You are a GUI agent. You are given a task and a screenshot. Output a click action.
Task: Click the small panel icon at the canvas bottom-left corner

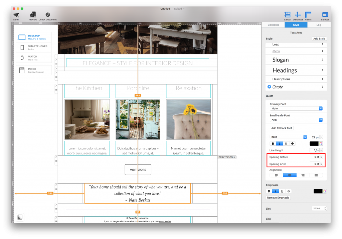(20, 217)
